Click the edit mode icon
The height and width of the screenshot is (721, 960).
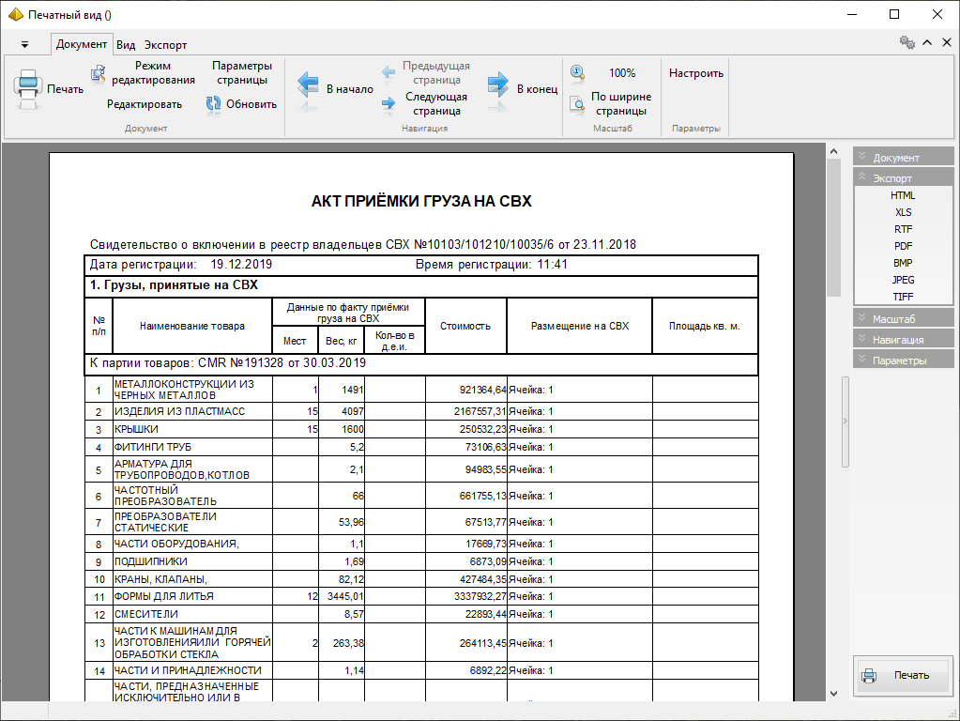(98, 73)
